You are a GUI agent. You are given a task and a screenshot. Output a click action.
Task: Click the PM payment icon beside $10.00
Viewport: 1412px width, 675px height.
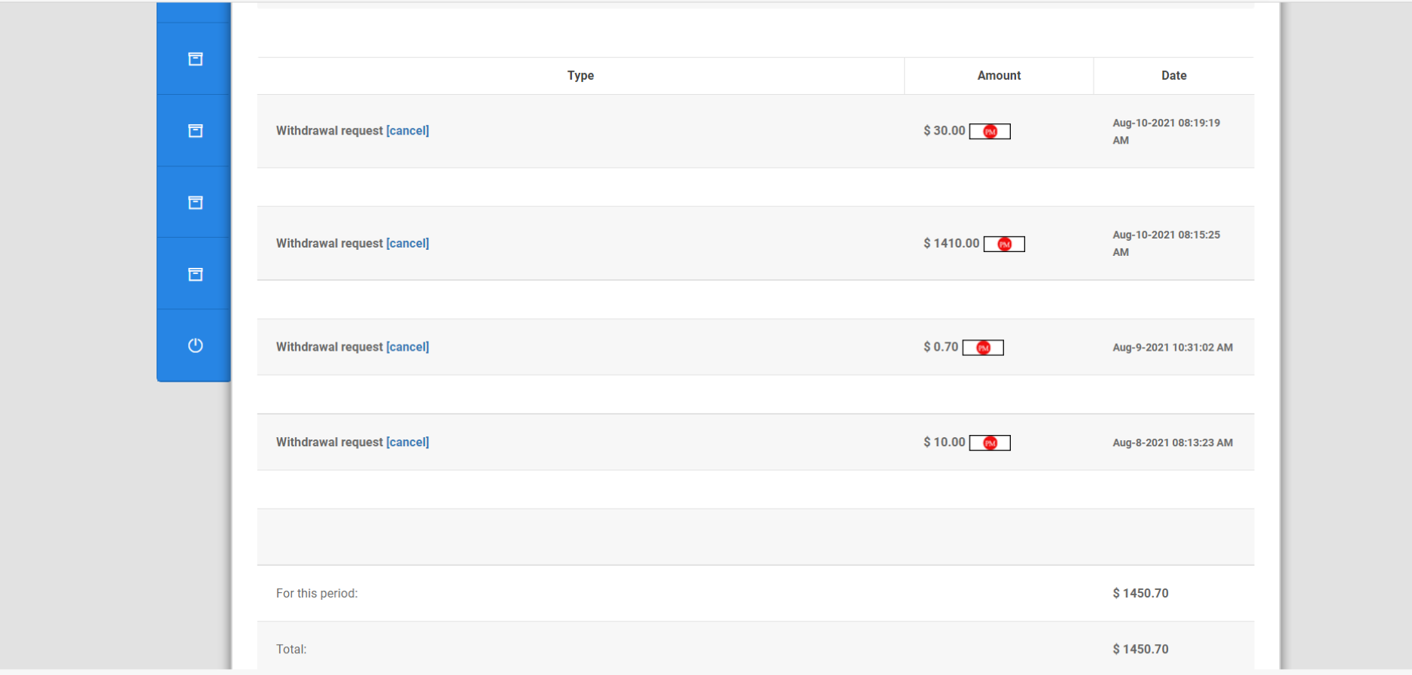point(990,443)
